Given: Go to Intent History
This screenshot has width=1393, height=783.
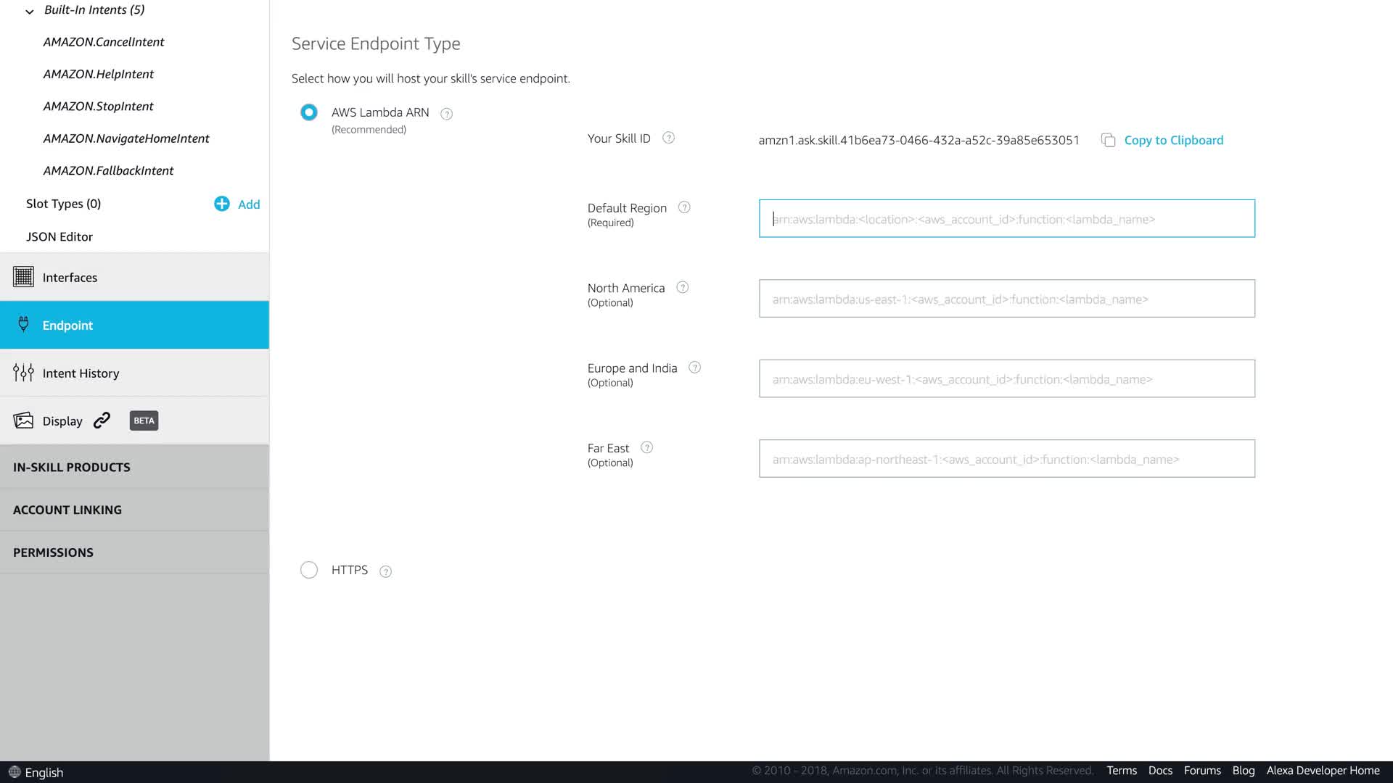Looking at the screenshot, I should coord(81,373).
